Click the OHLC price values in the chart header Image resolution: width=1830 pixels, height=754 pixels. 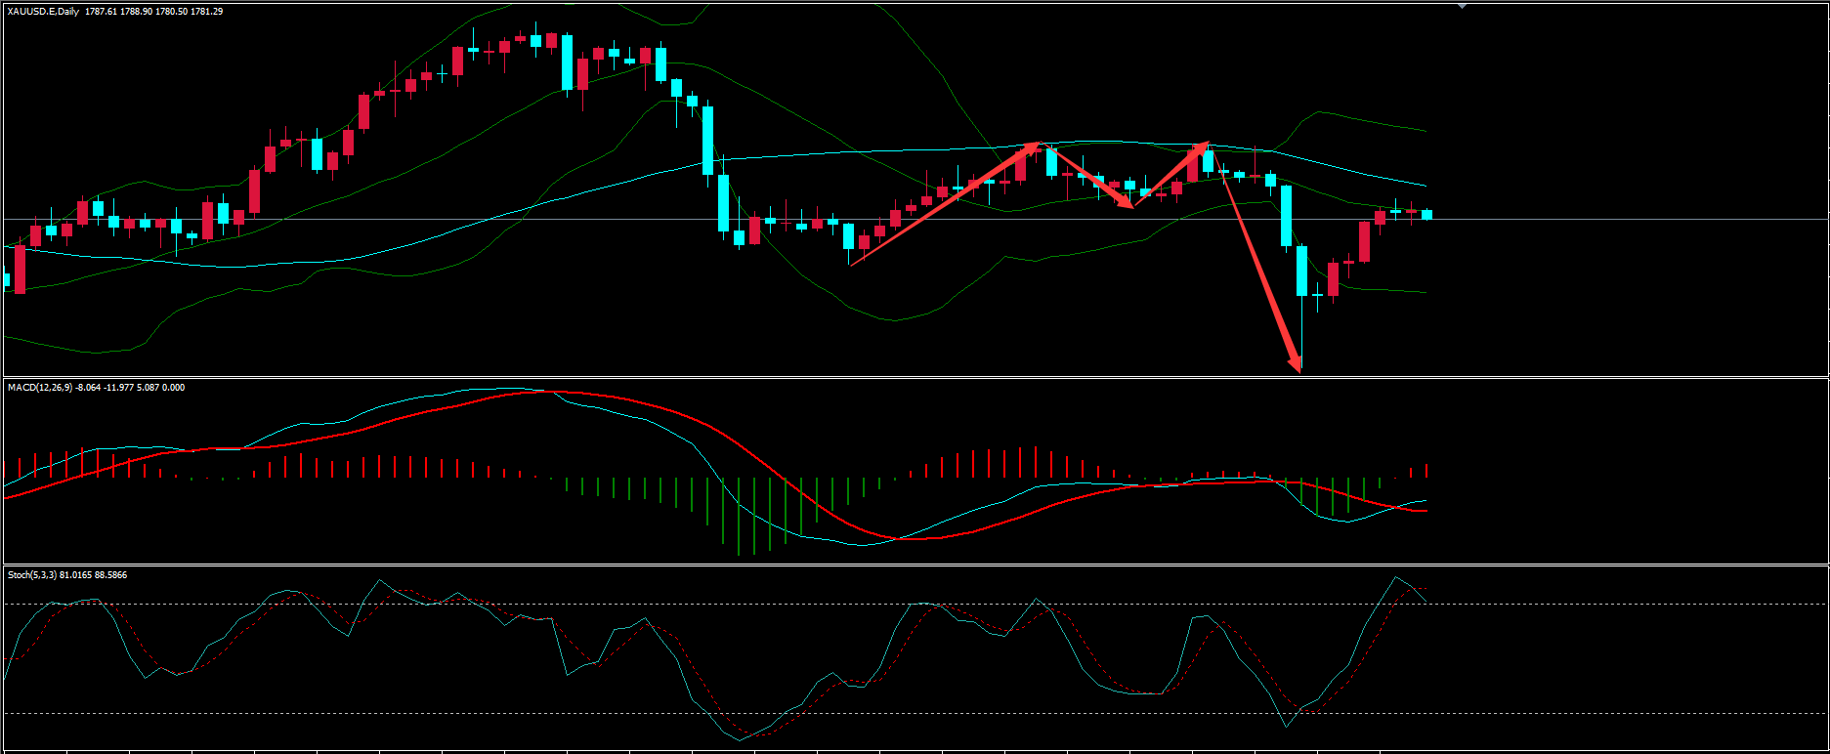(154, 12)
